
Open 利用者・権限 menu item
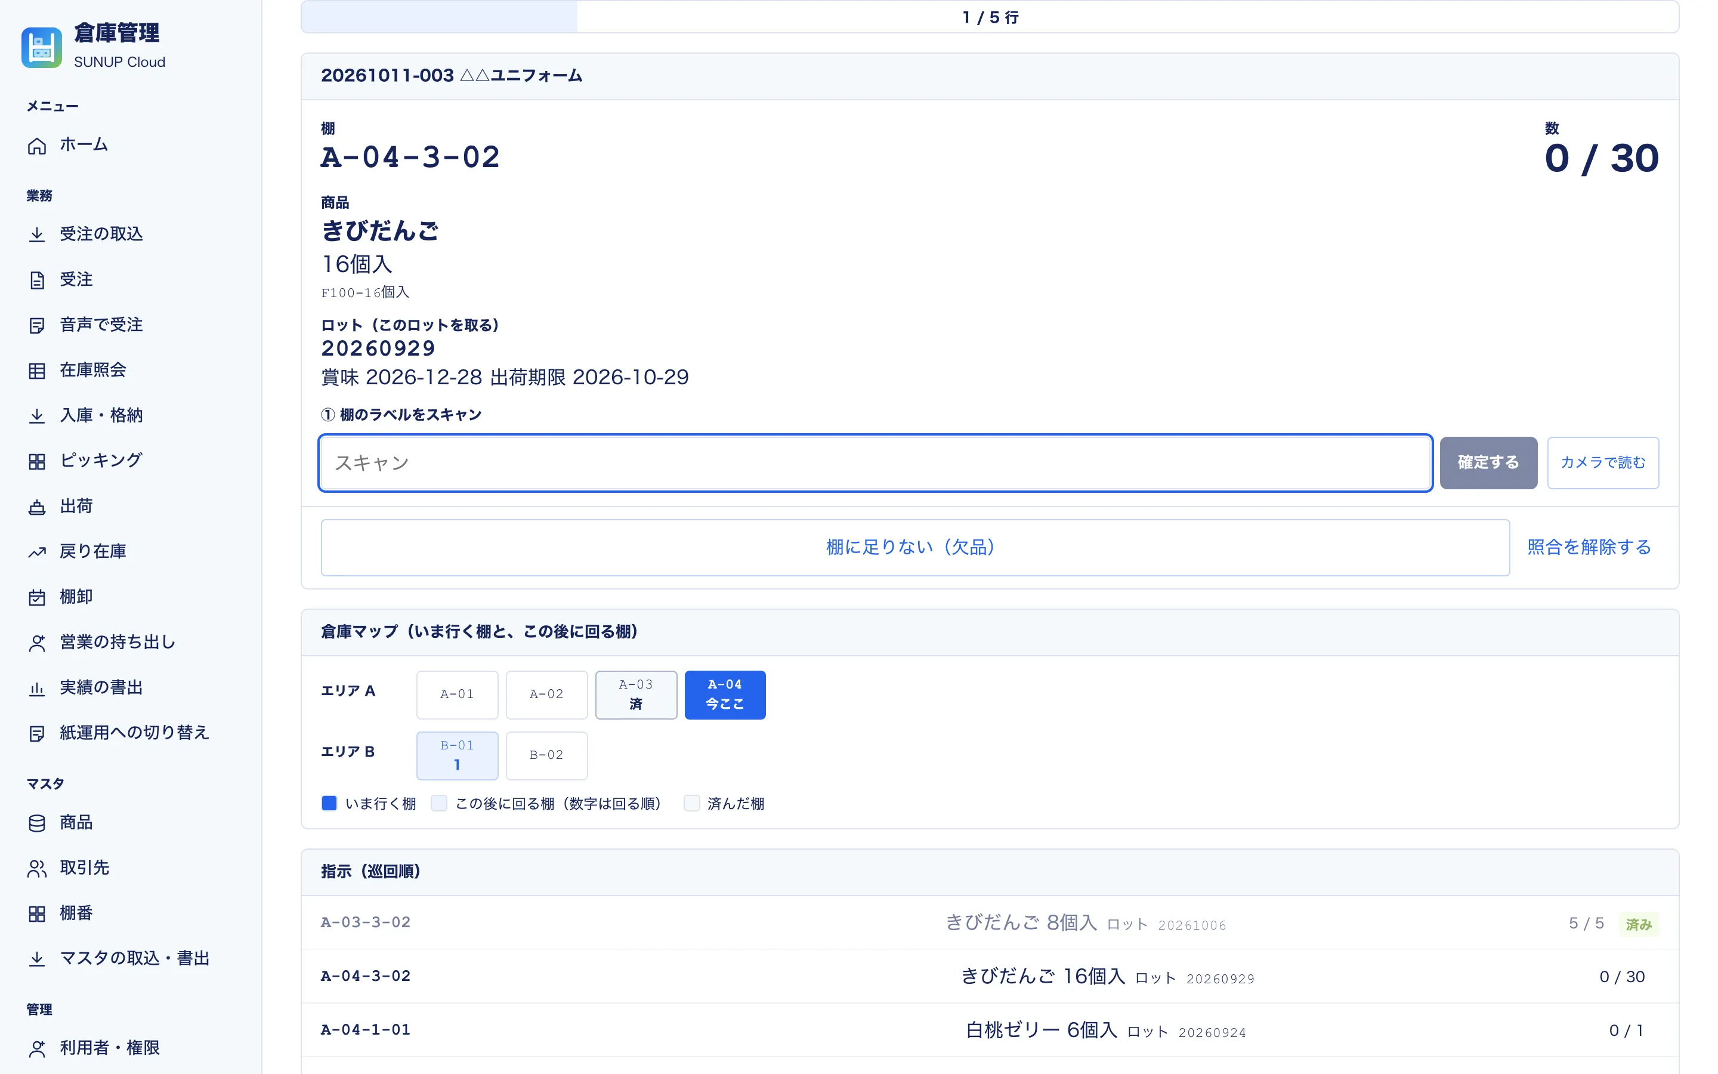131,1048
